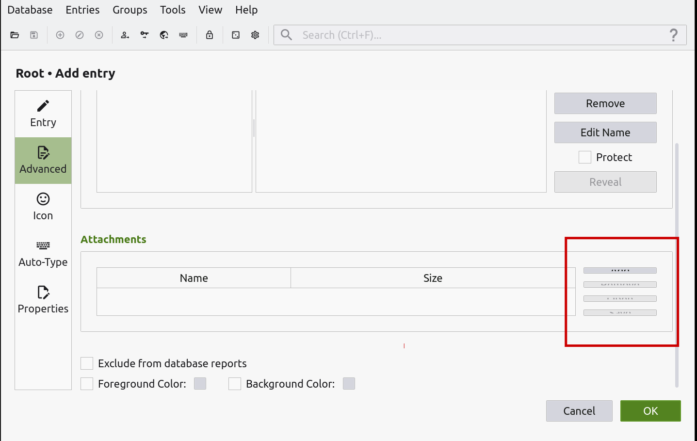697x441 pixels.
Task: Click the Edit Name button
Action: tap(605, 132)
